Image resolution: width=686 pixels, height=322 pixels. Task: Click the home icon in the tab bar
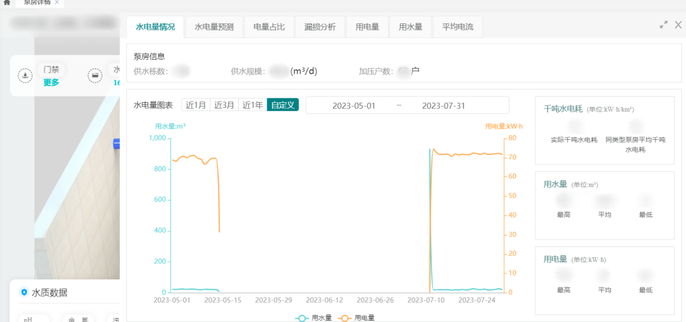pyautogui.click(x=6, y=3)
